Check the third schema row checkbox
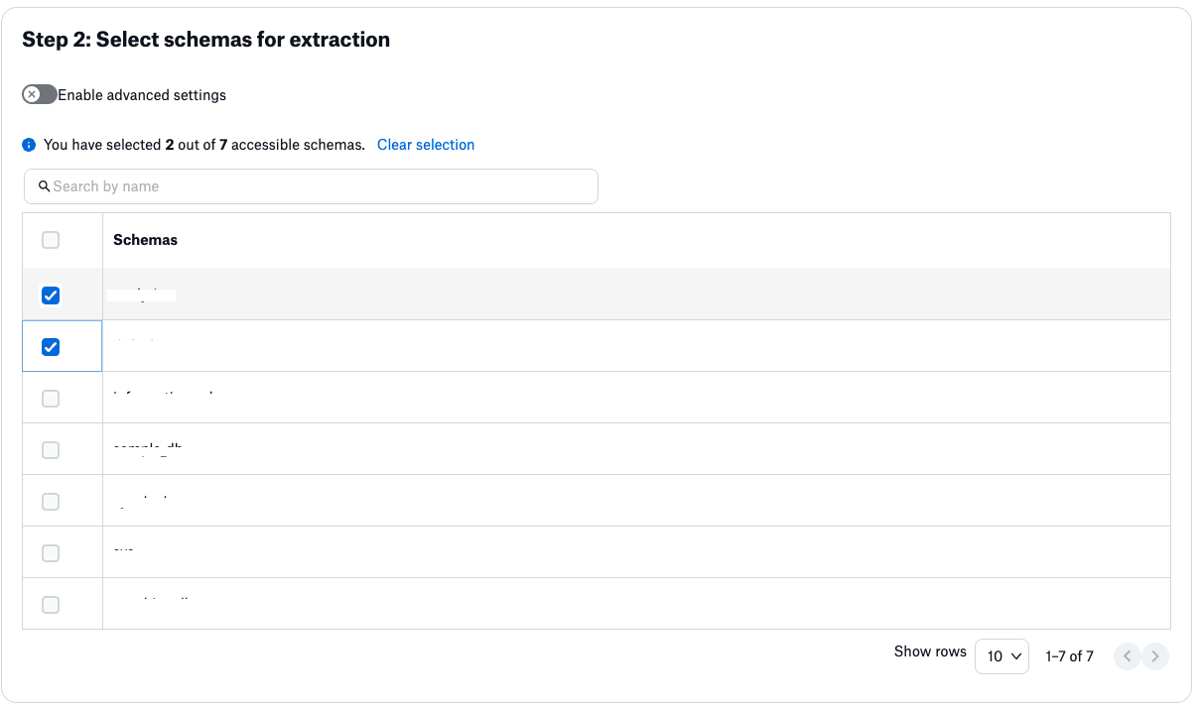 [51, 399]
